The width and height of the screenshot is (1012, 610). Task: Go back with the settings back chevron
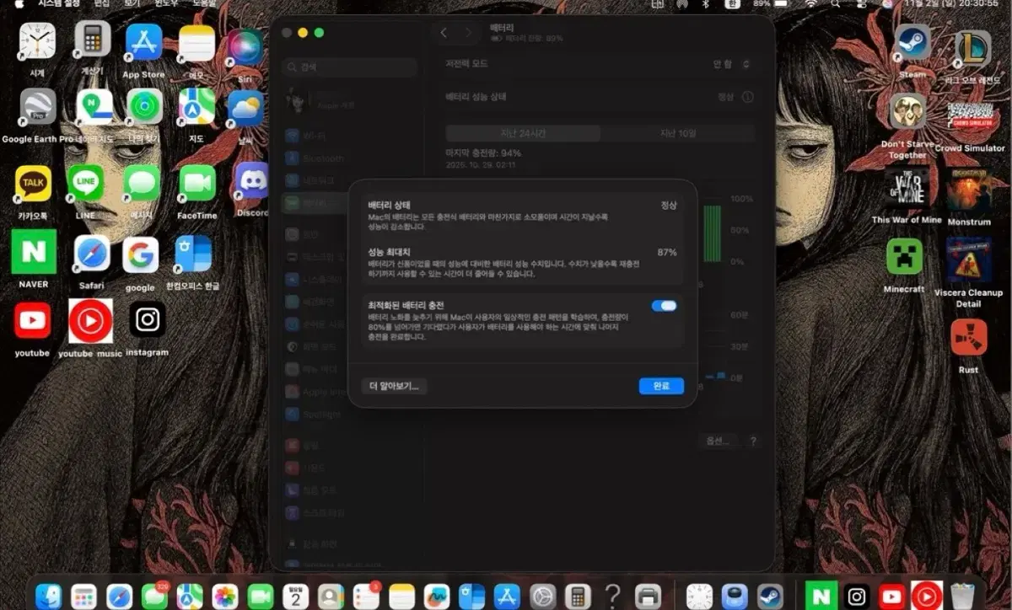point(444,33)
